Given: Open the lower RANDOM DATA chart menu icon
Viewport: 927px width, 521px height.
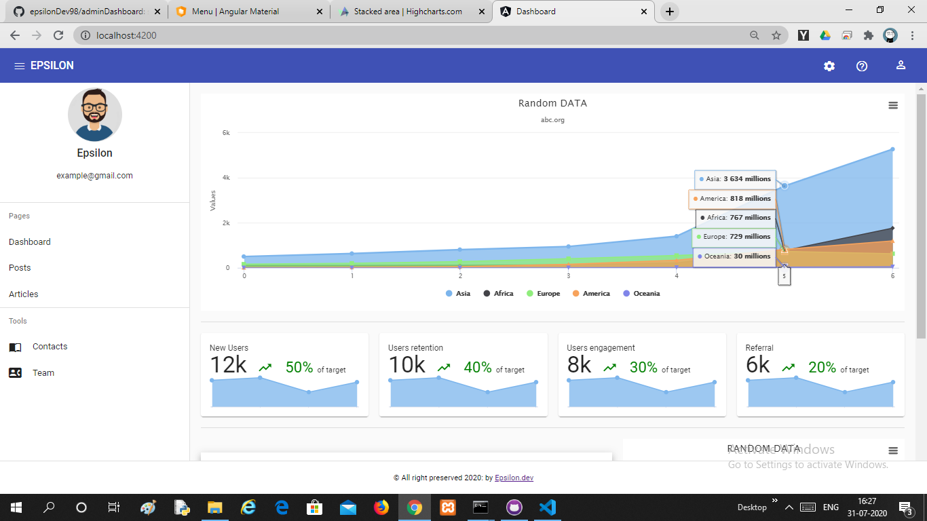Looking at the screenshot, I should [x=893, y=451].
